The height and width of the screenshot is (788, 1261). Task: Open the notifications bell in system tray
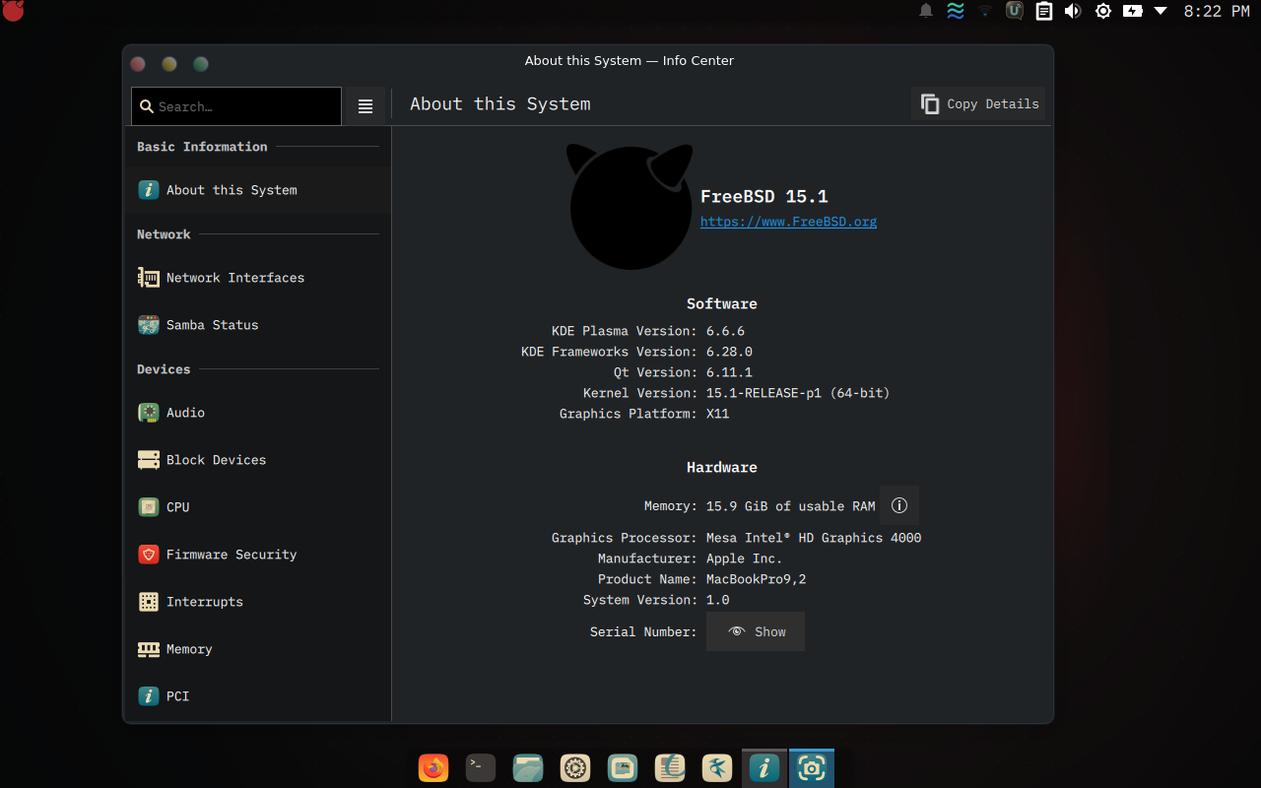[926, 11]
